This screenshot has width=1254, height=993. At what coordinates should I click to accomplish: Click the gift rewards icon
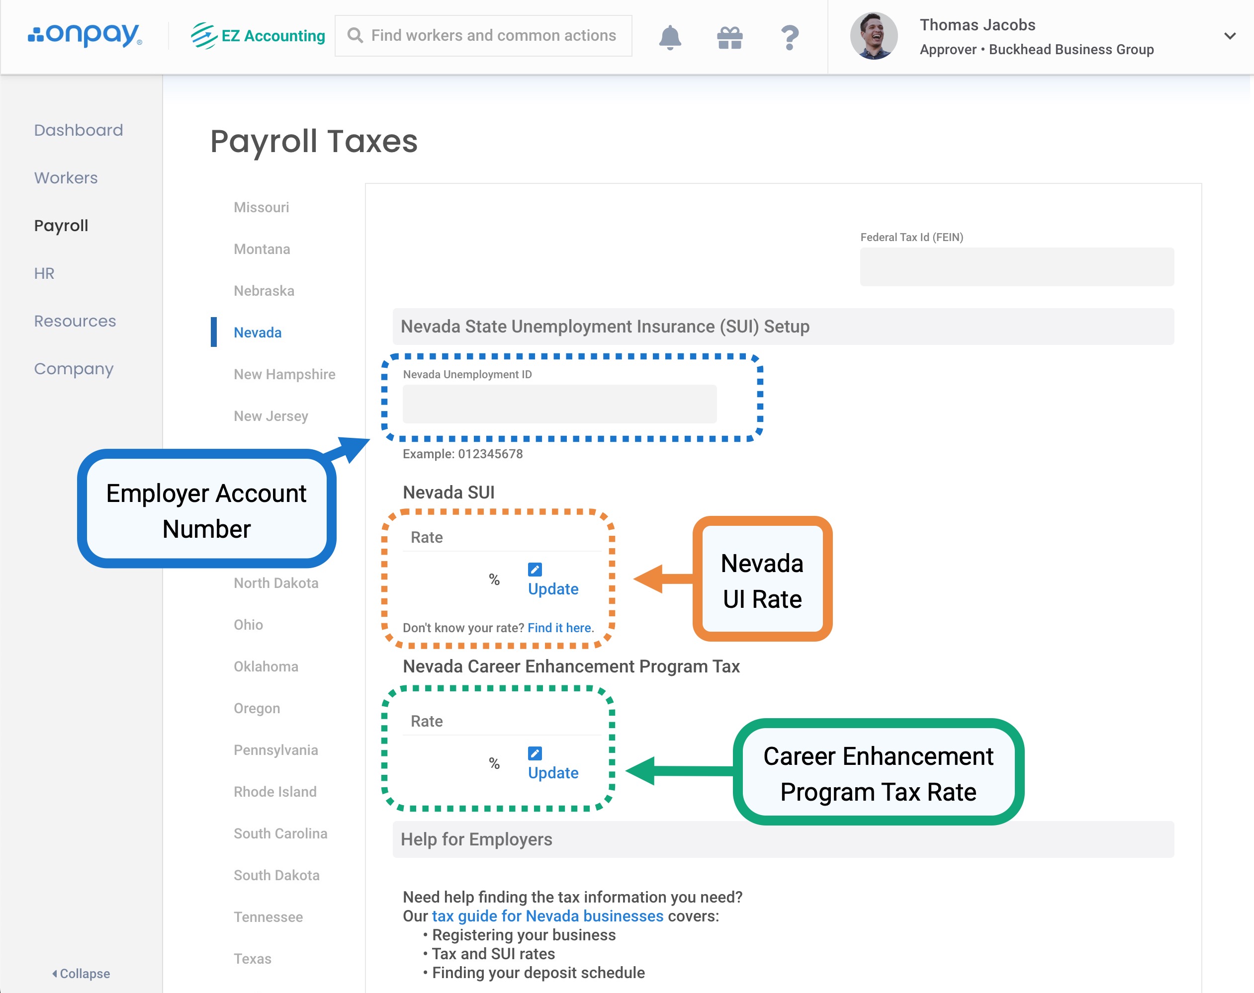729,38
